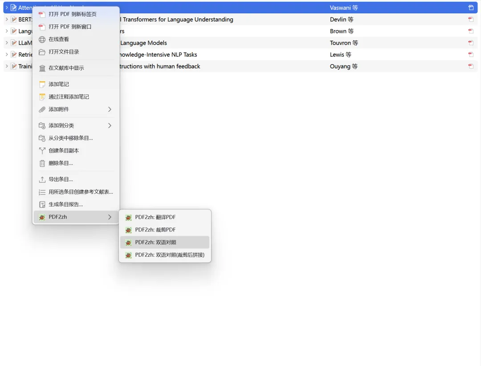Click the yellow note icon for 添加笔记
Viewport: 481px width, 366px height.
tap(42, 84)
